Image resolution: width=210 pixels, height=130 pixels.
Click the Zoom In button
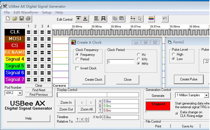66,103
